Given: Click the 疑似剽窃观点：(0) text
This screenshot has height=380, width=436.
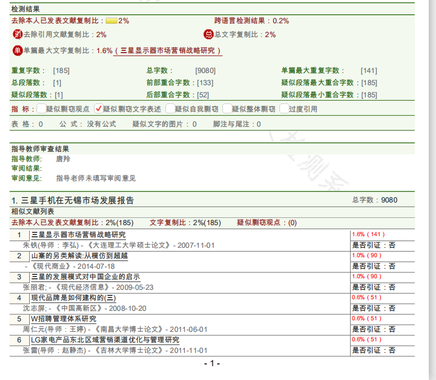Looking at the screenshot, I should coord(267,223).
